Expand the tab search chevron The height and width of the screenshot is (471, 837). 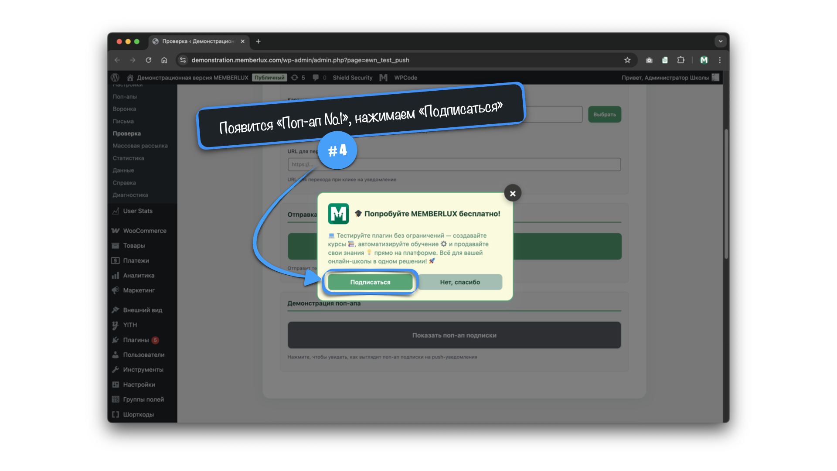point(720,41)
